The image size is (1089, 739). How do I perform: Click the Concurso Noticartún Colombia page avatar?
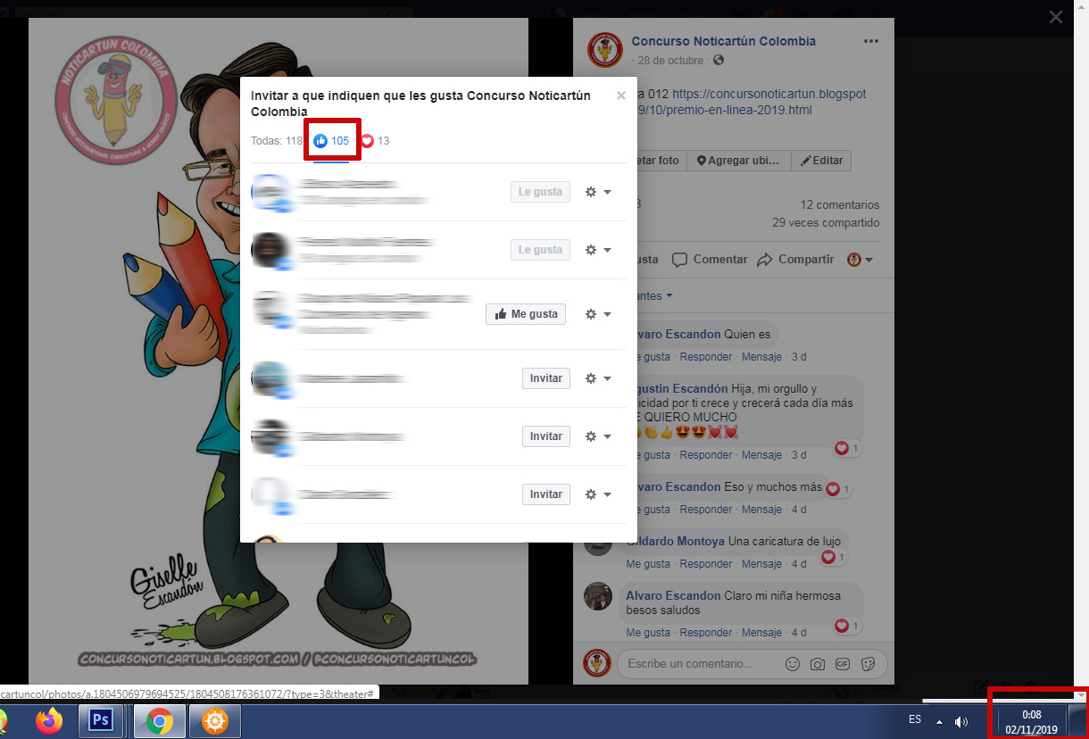(x=604, y=49)
